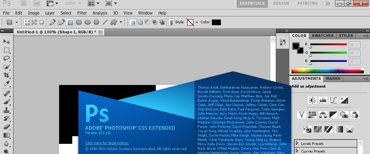Screen dimensions: 370x154
Task: Add a Color Balance adjustment
Action: tap(323, 115)
